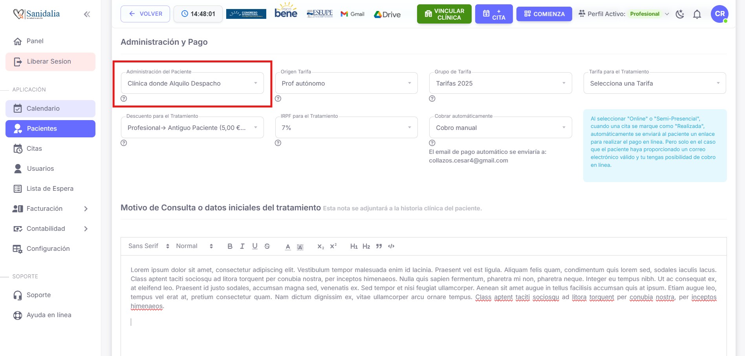Open Calendario in the sidebar
745x356 pixels.
pos(50,109)
